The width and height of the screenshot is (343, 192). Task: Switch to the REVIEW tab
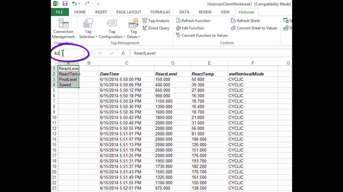click(205, 12)
